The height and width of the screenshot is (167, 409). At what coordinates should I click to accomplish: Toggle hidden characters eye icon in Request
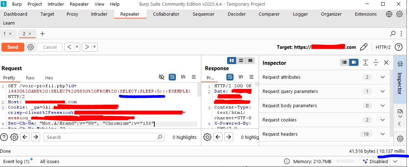pyautogui.click(x=161, y=77)
